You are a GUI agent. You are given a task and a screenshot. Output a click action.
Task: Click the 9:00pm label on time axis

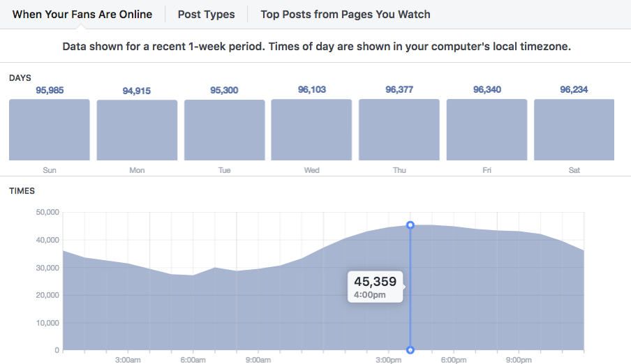[519, 360]
